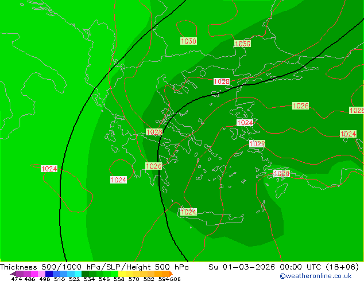The image size is (364, 281).
Task: Click legend value 582
Action: [149, 279]
